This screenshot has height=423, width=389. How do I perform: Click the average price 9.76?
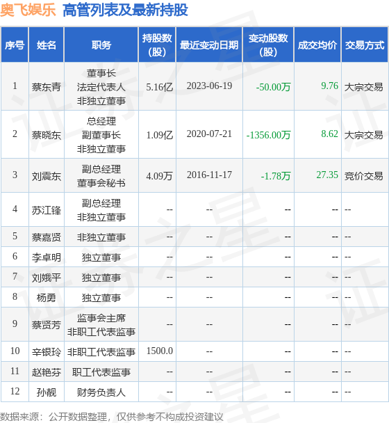(x=329, y=86)
